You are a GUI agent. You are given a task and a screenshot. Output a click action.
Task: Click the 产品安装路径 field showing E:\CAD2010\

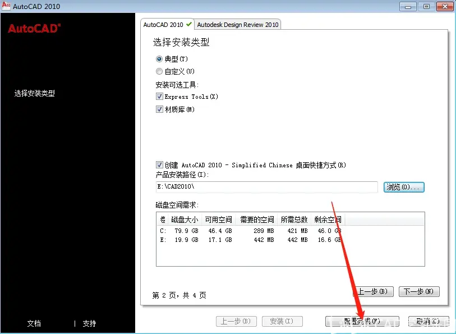point(266,187)
